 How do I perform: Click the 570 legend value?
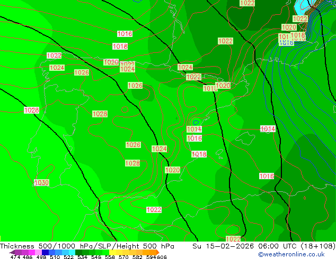coord(123,257)
